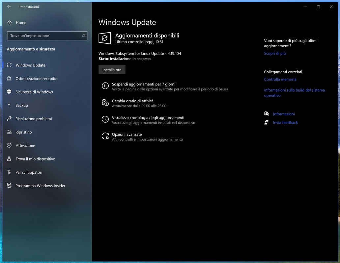
Task: Click the Backup arrow icon
Action: coord(9,105)
